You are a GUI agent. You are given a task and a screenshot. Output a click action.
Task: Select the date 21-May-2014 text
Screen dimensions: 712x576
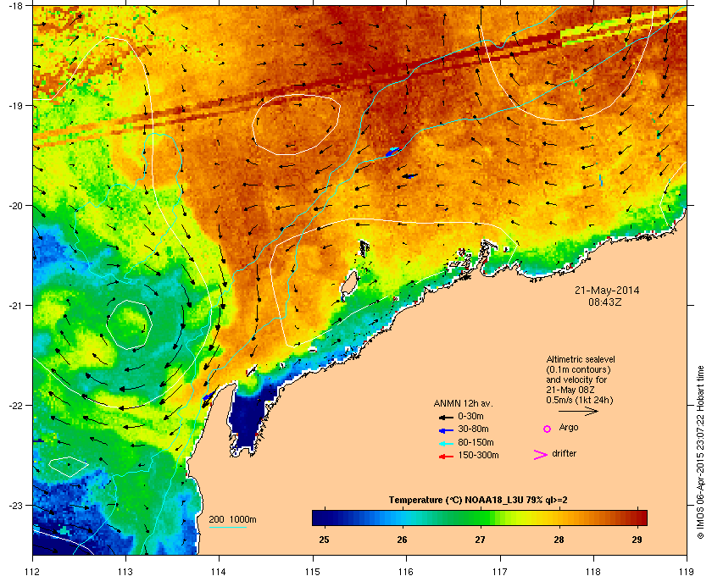coord(607,290)
